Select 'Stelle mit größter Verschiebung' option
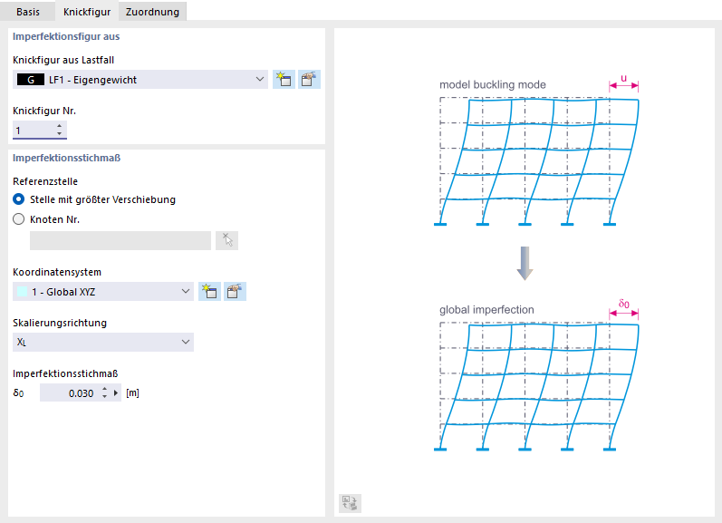The width and height of the screenshot is (722, 523). pyautogui.click(x=18, y=199)
